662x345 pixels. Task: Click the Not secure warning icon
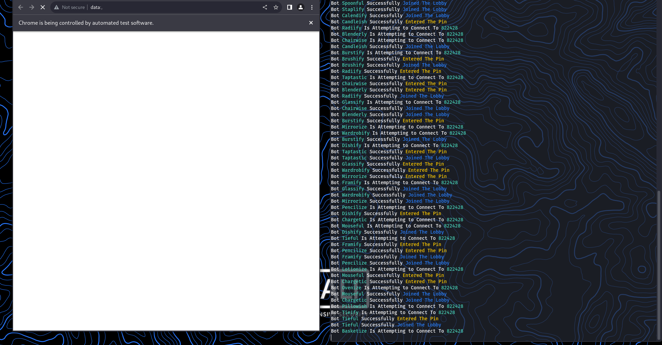tap(56, 7)
